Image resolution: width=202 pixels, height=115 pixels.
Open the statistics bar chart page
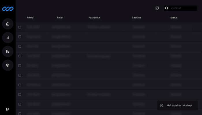8,38
